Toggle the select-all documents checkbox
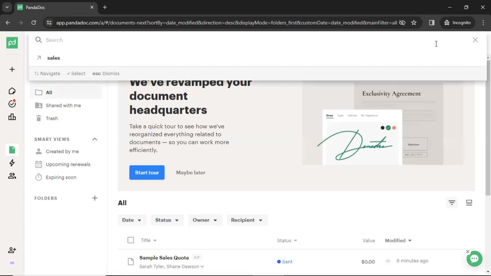The height and width of the screenshot is (276, 491). pos(131,240)
